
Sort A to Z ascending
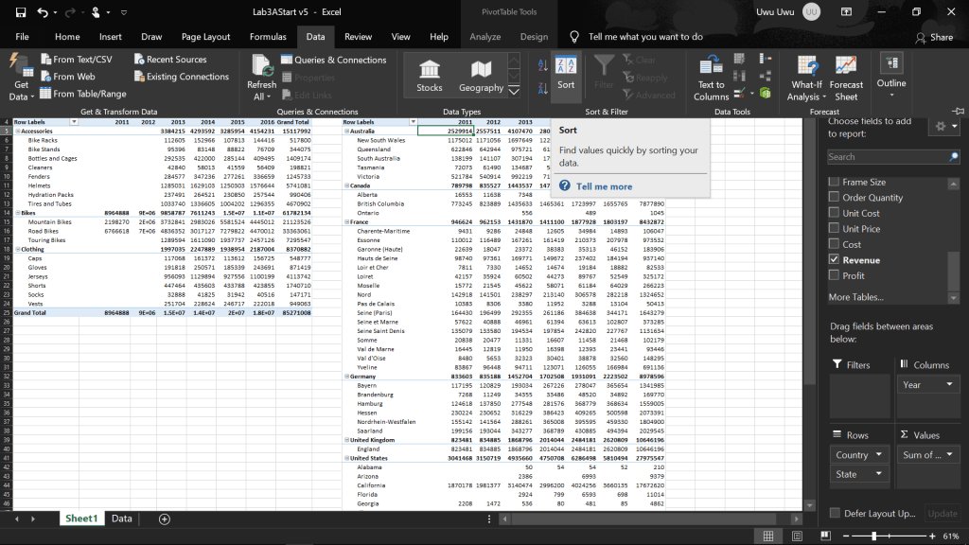pyautogui.click(x=543, y=65)
